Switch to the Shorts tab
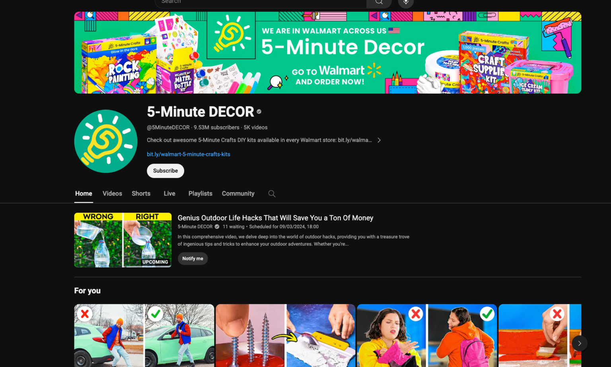The image size is (611, 367). pyautogui.click(x=141, y=193)
